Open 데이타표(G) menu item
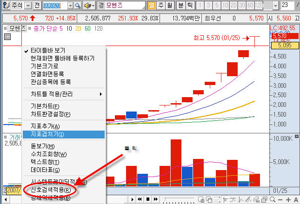Image resolution: width=300 pixels, height=204 pixels. (64, 170)
